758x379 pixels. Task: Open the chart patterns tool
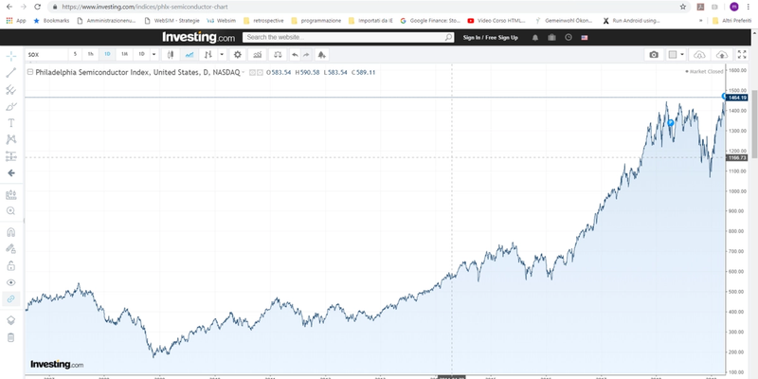click(x=11, y=139)
